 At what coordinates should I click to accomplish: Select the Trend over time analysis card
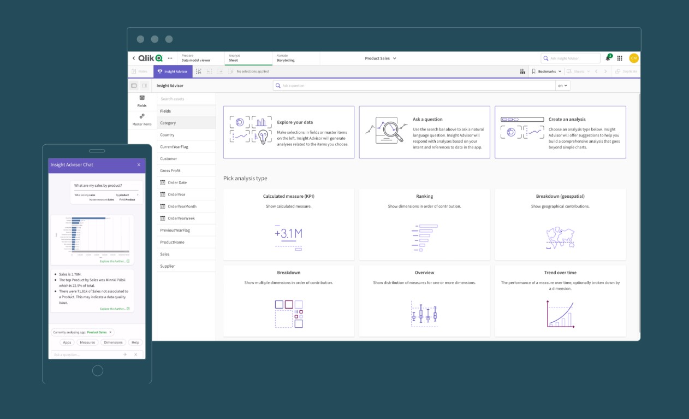[x=560, y=300]
